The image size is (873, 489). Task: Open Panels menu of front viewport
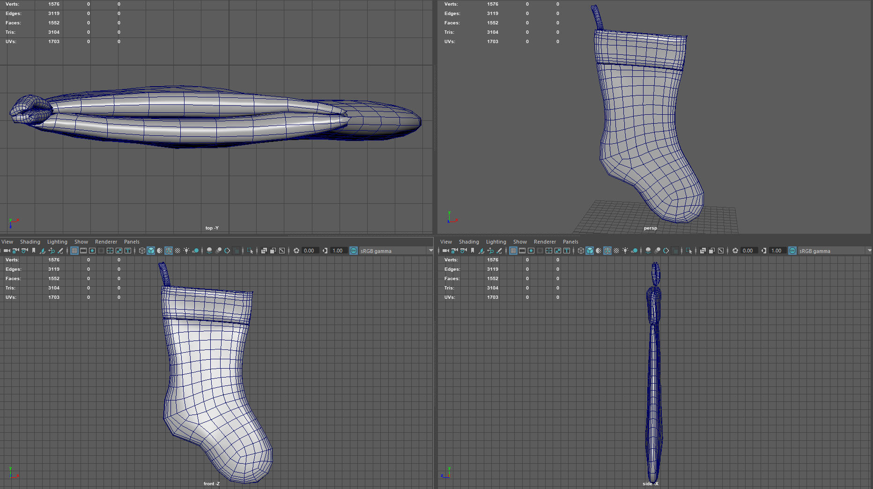click(132, 242)
